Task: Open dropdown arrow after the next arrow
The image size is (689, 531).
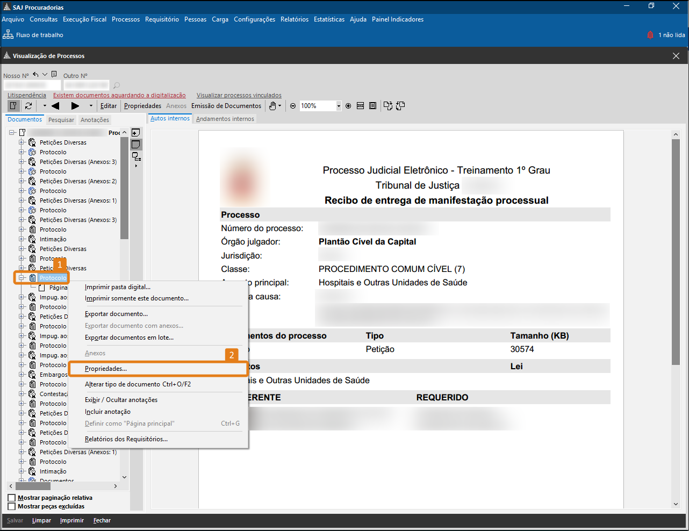Action: 91,106
